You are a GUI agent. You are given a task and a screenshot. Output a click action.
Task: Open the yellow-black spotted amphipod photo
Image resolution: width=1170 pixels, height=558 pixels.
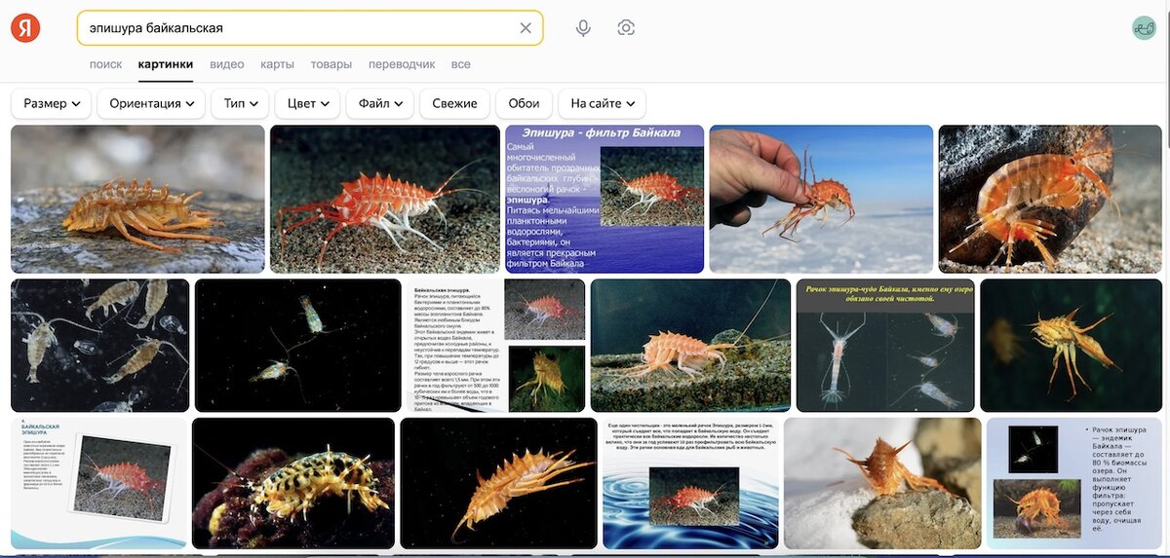click(x=293, y=484)
